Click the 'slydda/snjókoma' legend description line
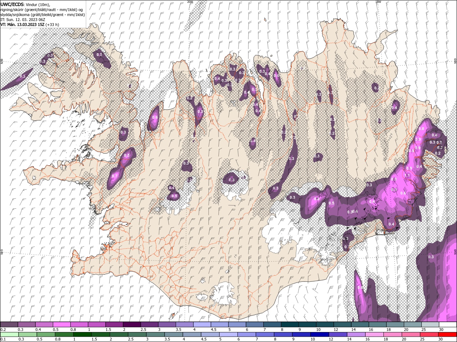 [x=43, y=15]
